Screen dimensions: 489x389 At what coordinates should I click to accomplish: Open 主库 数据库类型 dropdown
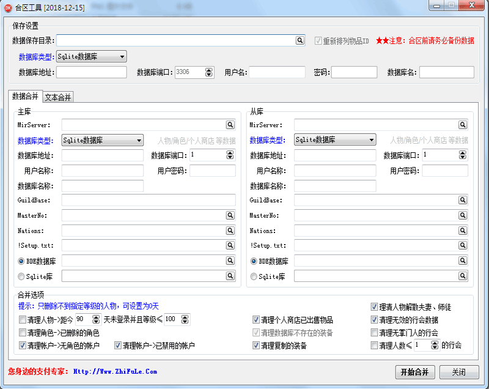(103, 140)
